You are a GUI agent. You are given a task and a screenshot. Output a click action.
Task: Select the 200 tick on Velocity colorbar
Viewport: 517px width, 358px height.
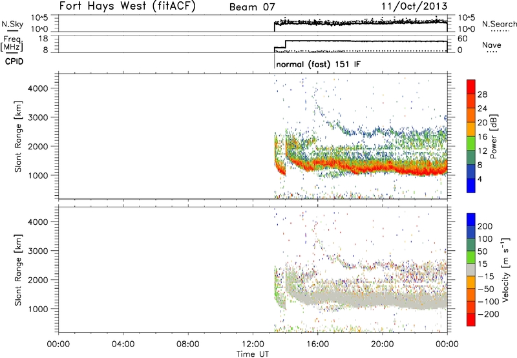click(x=485, y=226)
